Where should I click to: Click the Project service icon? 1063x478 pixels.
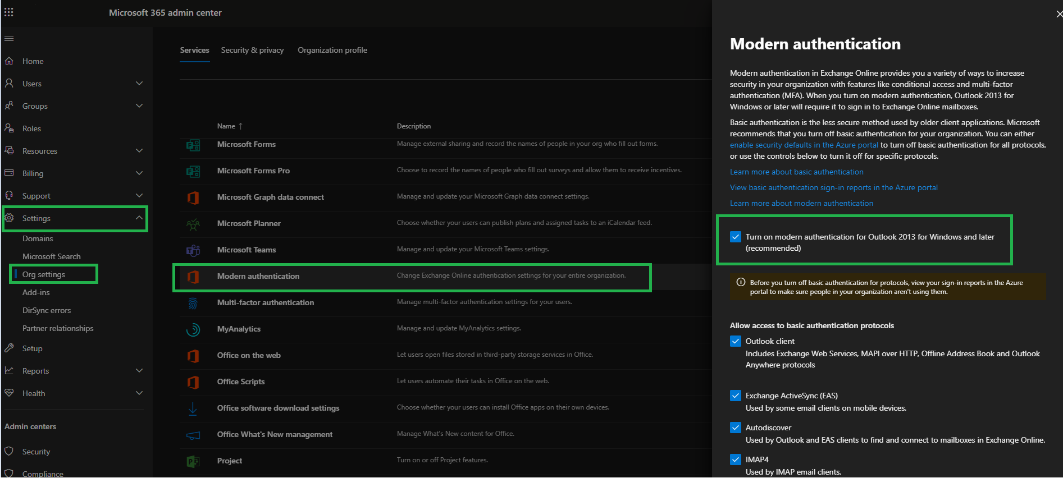[193, 461]
